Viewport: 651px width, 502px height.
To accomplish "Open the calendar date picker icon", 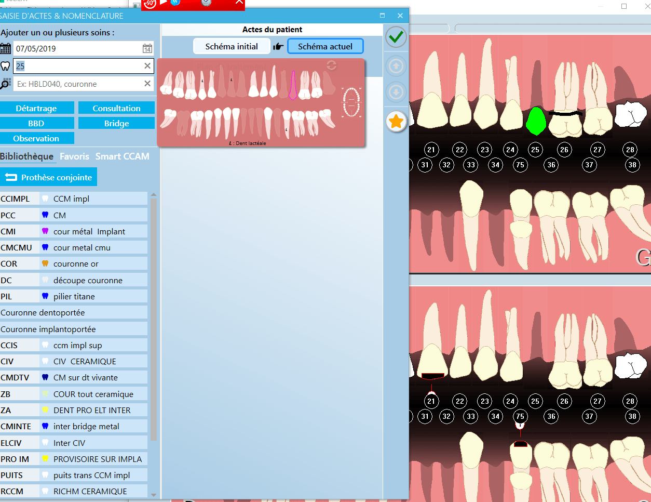I will pos(147,48).
